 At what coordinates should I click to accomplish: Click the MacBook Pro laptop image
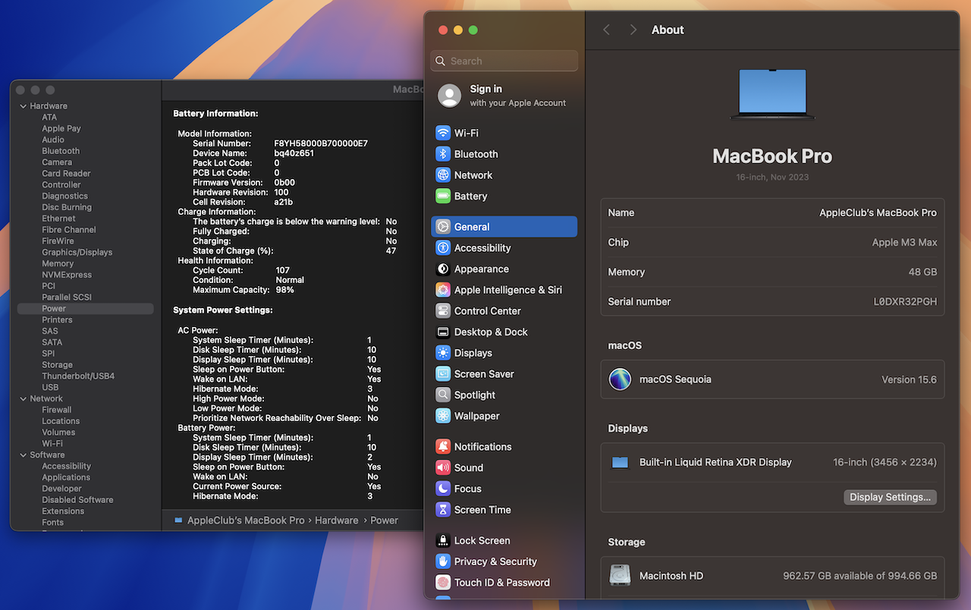pyautogui.click(x=772, y=94)
